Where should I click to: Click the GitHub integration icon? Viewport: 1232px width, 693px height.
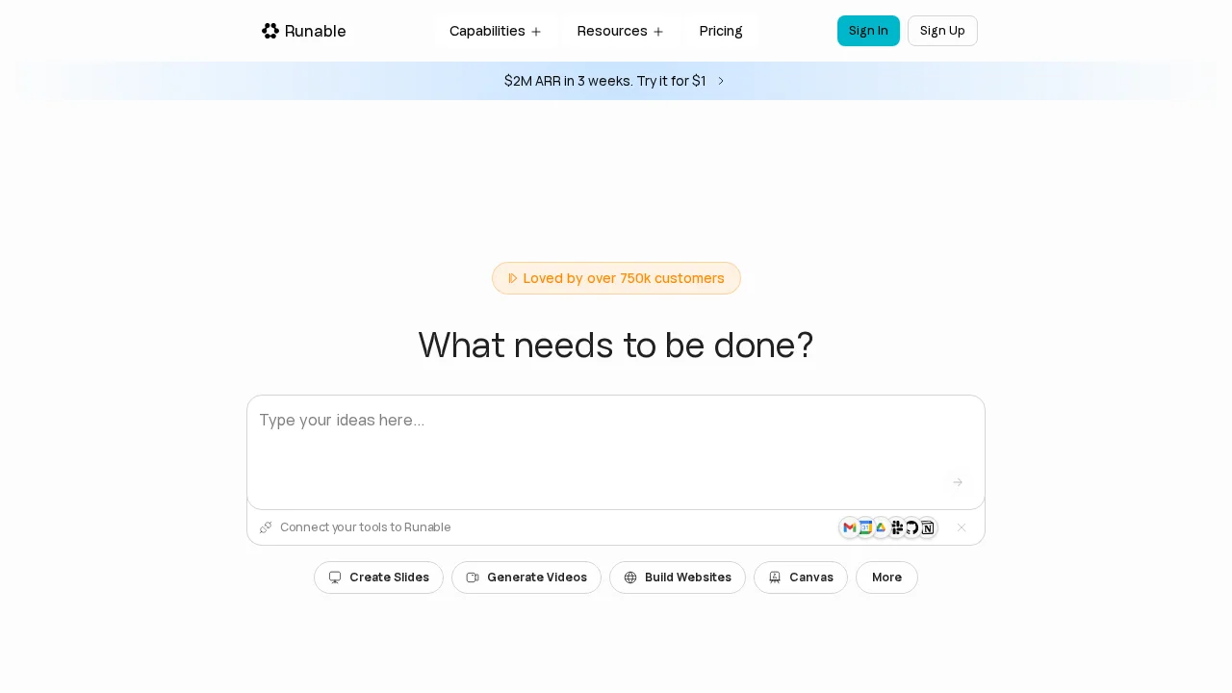pos(911,527)
